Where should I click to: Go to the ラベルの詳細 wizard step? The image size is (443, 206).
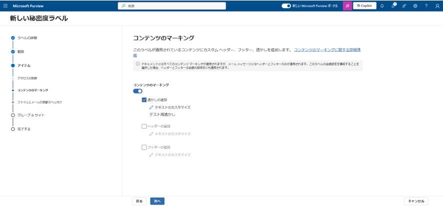(27, 38)
